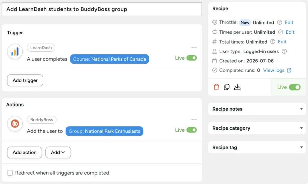Image resolution: width=308 pixels, height=184 pixels.
Task: Click the Total times help icon
Action: 273,41
